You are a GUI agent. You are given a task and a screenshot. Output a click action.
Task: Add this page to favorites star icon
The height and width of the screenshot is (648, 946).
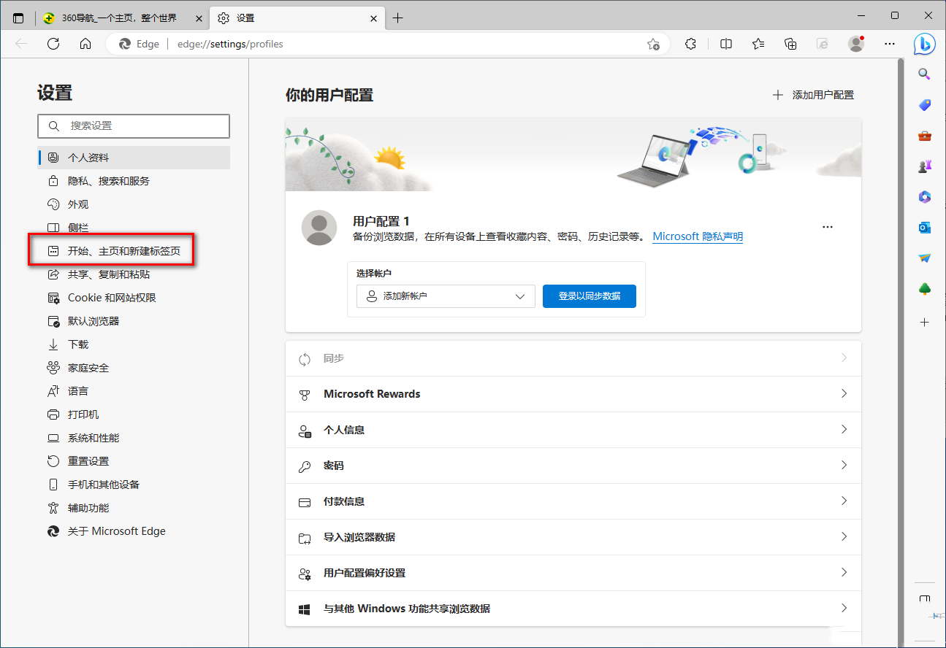pos(653,44)
